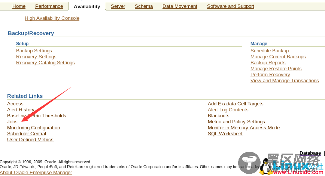View Backup Reports
This screenshot has width=325, height=176.
click(268, 63)
